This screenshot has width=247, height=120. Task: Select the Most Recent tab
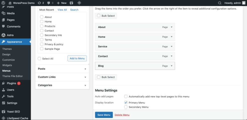click(47, 10)
